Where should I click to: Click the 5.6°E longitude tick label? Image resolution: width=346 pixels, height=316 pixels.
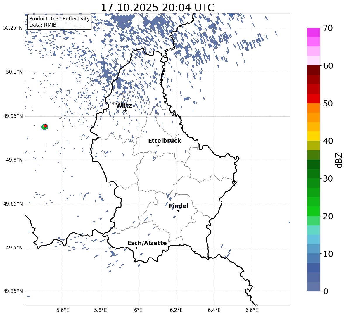(x=63, y=310)
